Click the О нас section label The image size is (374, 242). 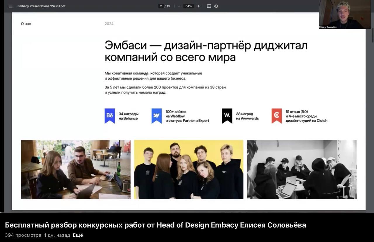(26, 24)
